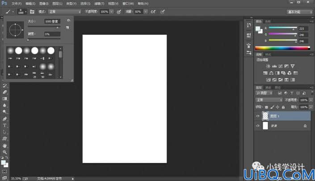Open the layer blend mode dropdown
Screen dimensions: 315x181
click(269, 100)
